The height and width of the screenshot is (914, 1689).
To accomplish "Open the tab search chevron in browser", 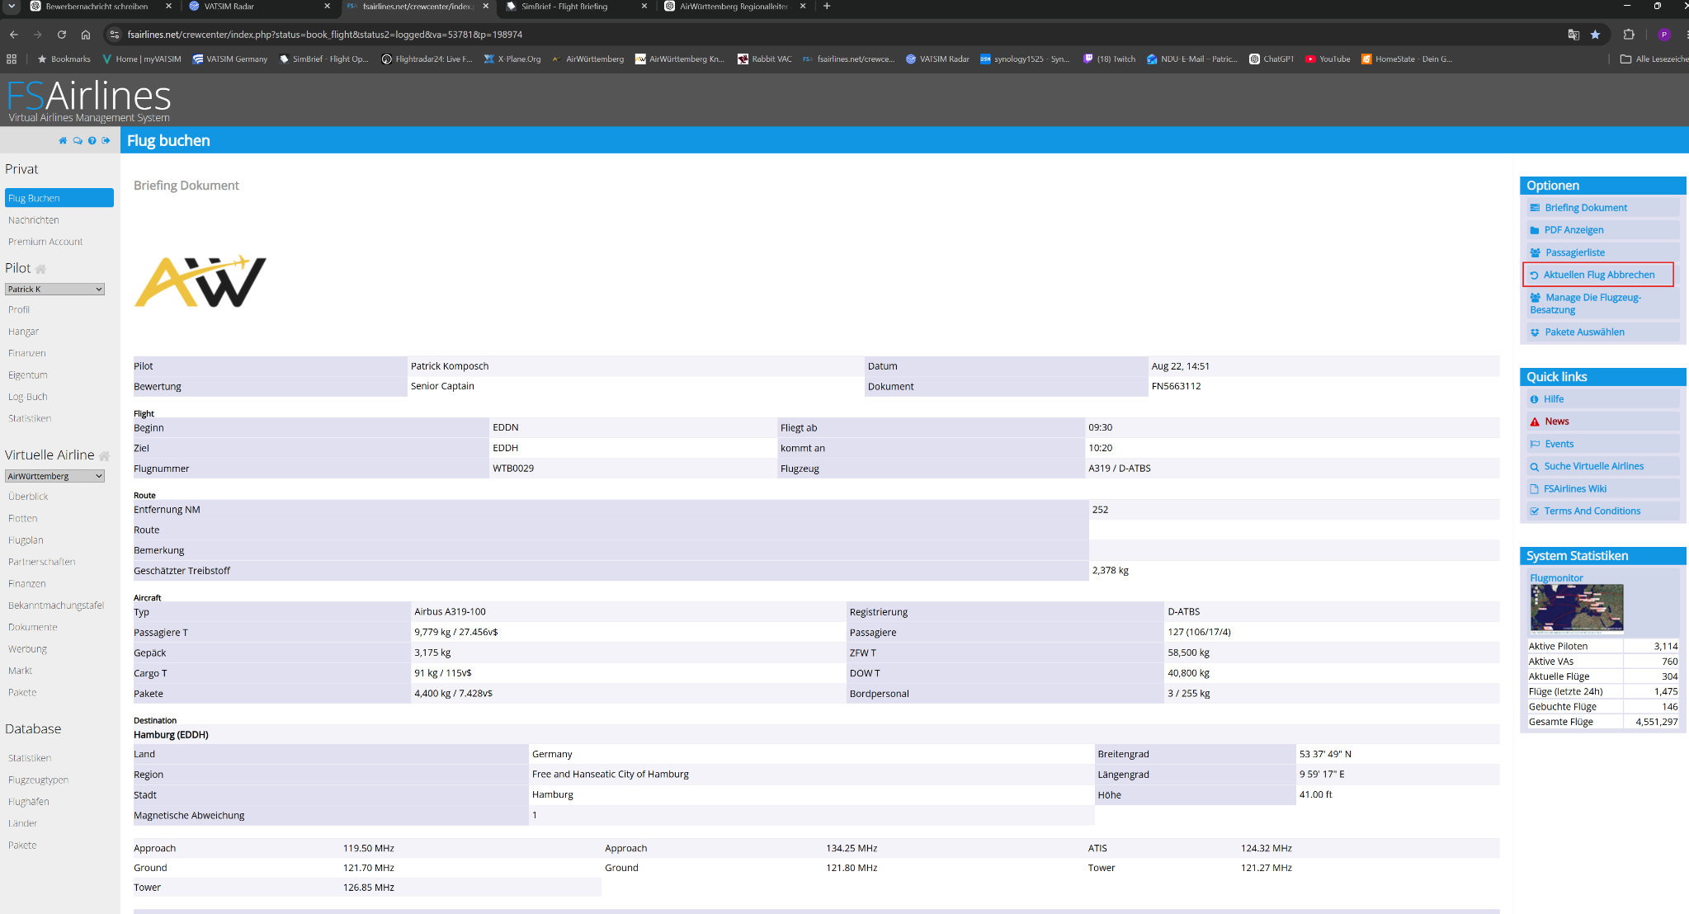I will [12, 6].
